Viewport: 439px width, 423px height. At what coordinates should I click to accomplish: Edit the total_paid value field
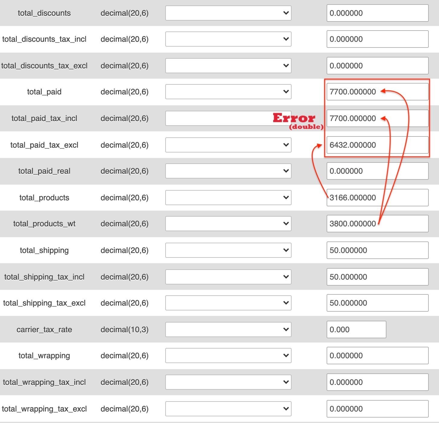tap(377, 92)
